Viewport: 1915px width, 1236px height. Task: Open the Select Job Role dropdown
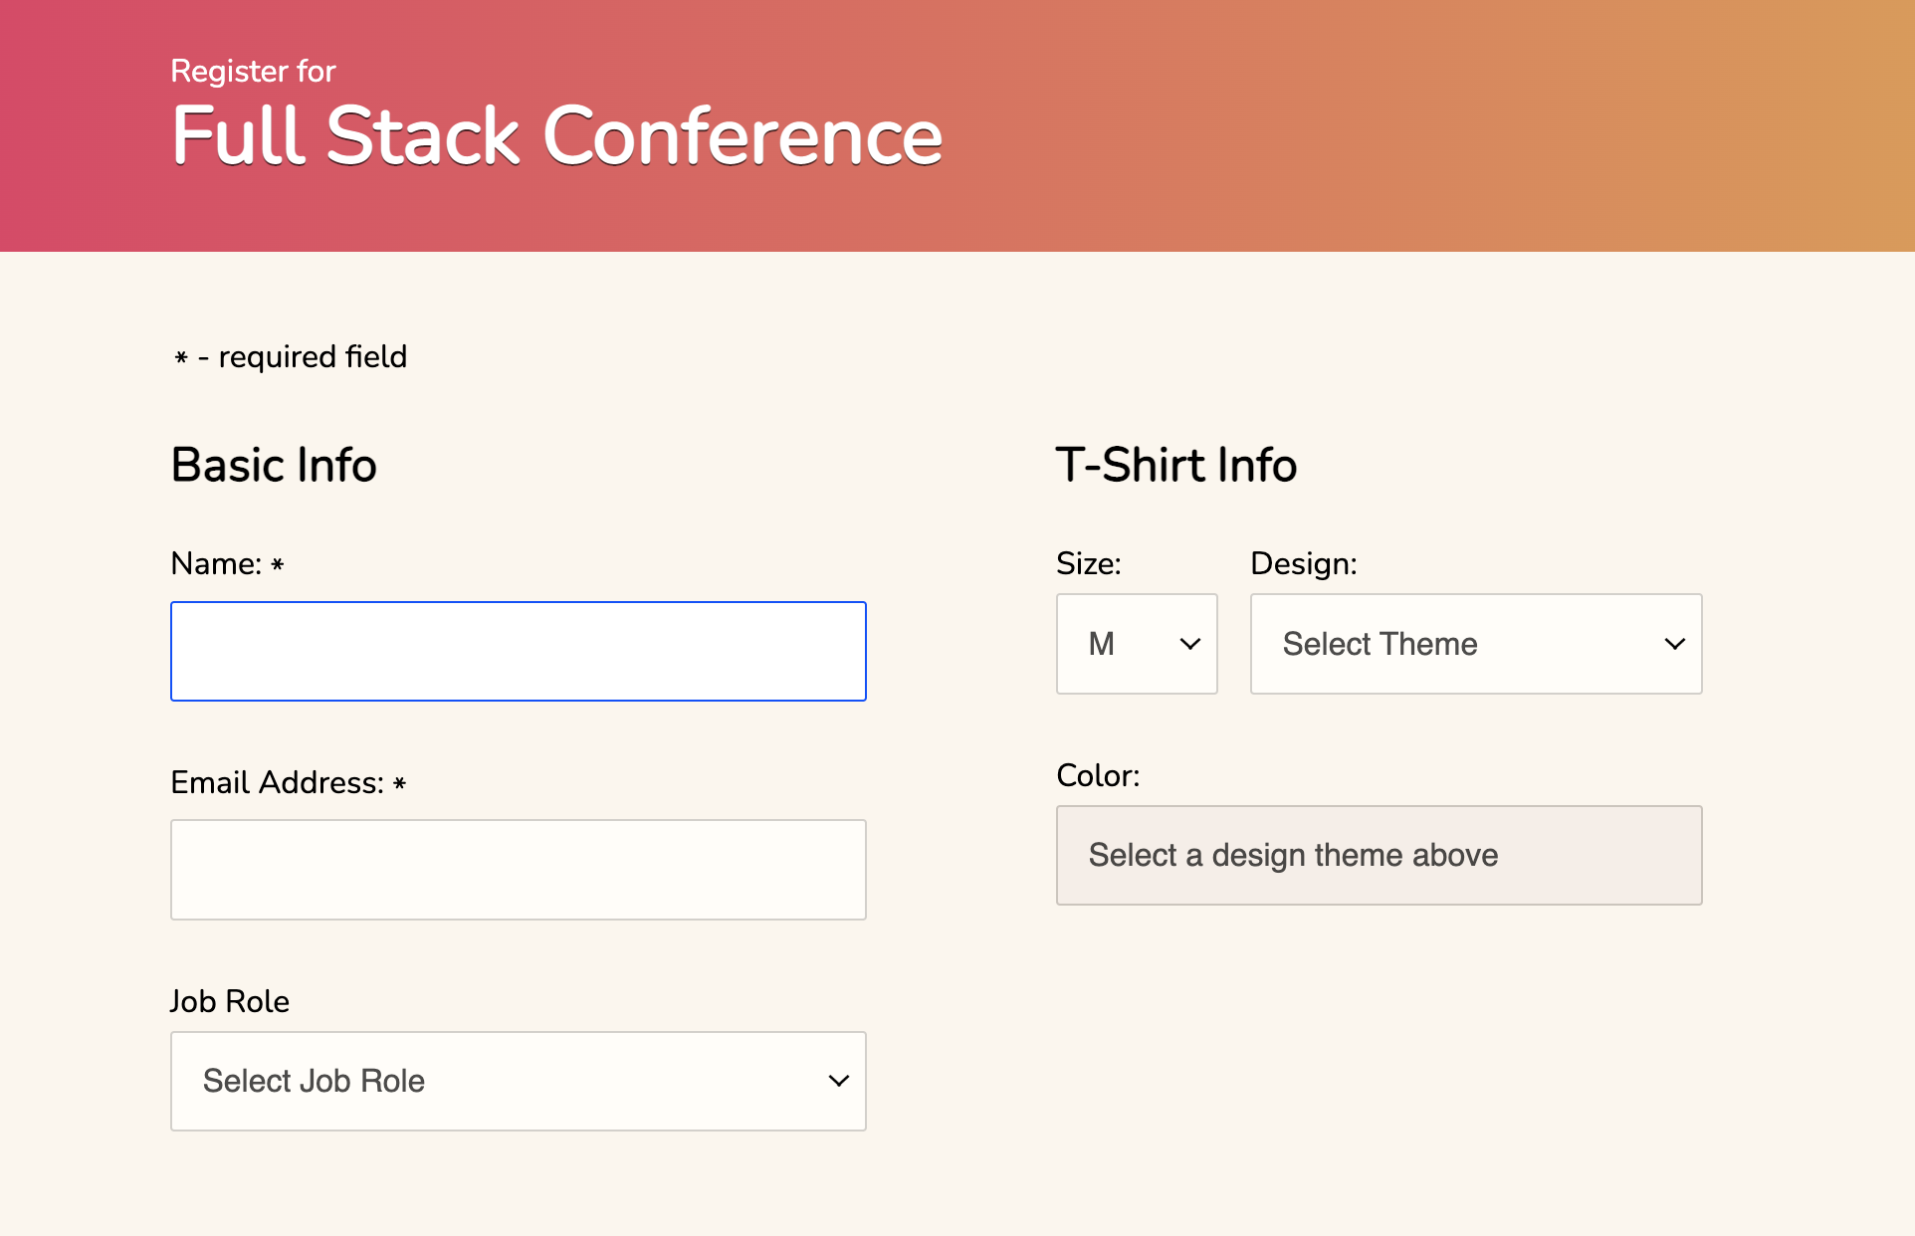pyautogui.click(x=519, y=1081)
